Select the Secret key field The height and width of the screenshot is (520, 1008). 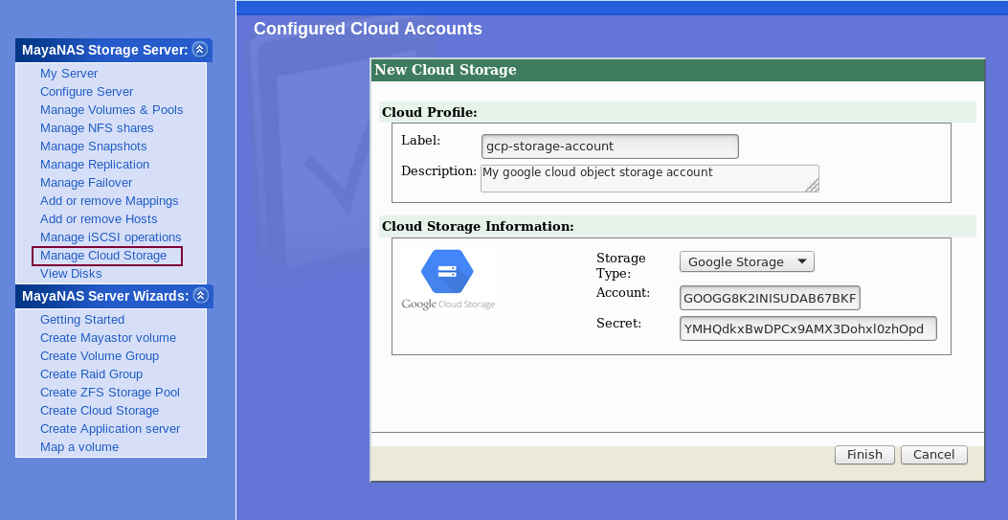(x=808, y=329)
